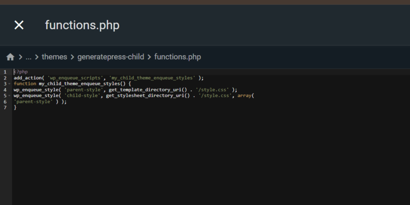Collapse code fold arrow at line 5

click(10, 96)
